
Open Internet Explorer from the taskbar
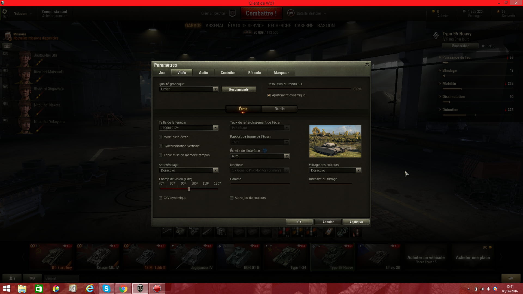click(90, 289)
